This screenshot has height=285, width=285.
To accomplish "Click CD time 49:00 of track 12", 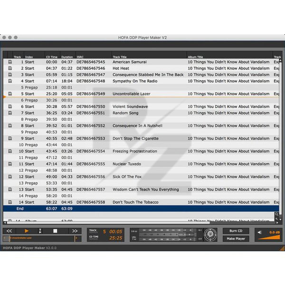I will tap(51, 177).
